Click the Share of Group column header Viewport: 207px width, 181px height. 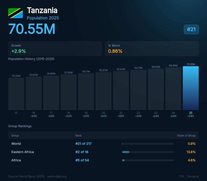[186, 135]
